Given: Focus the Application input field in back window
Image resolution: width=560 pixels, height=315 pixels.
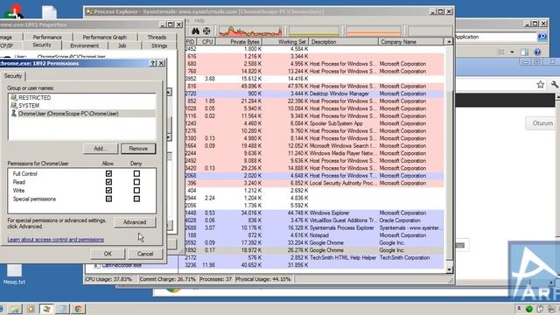Looking at the screenshot, I should pos(495,37).
